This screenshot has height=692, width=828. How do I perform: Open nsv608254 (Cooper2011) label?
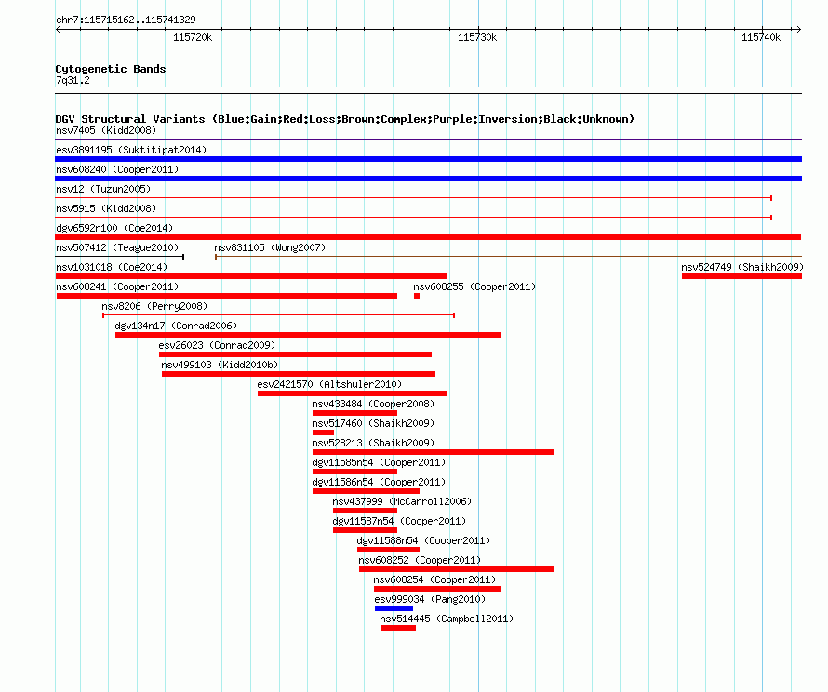tap(434, 579)
